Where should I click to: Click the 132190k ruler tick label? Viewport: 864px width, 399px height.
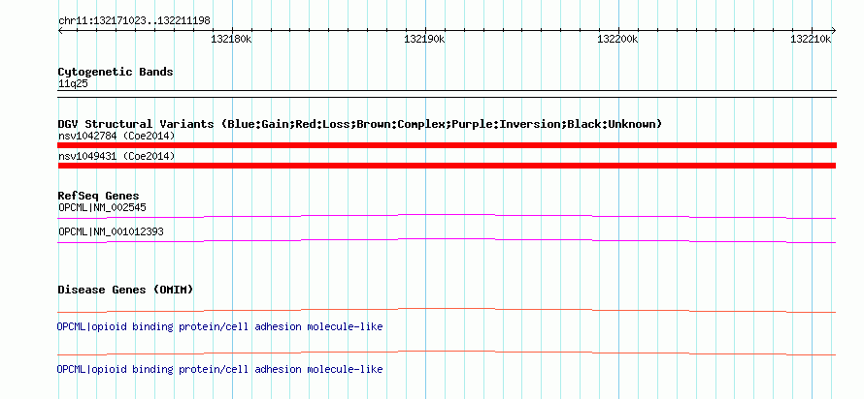(x=424, y=40)
